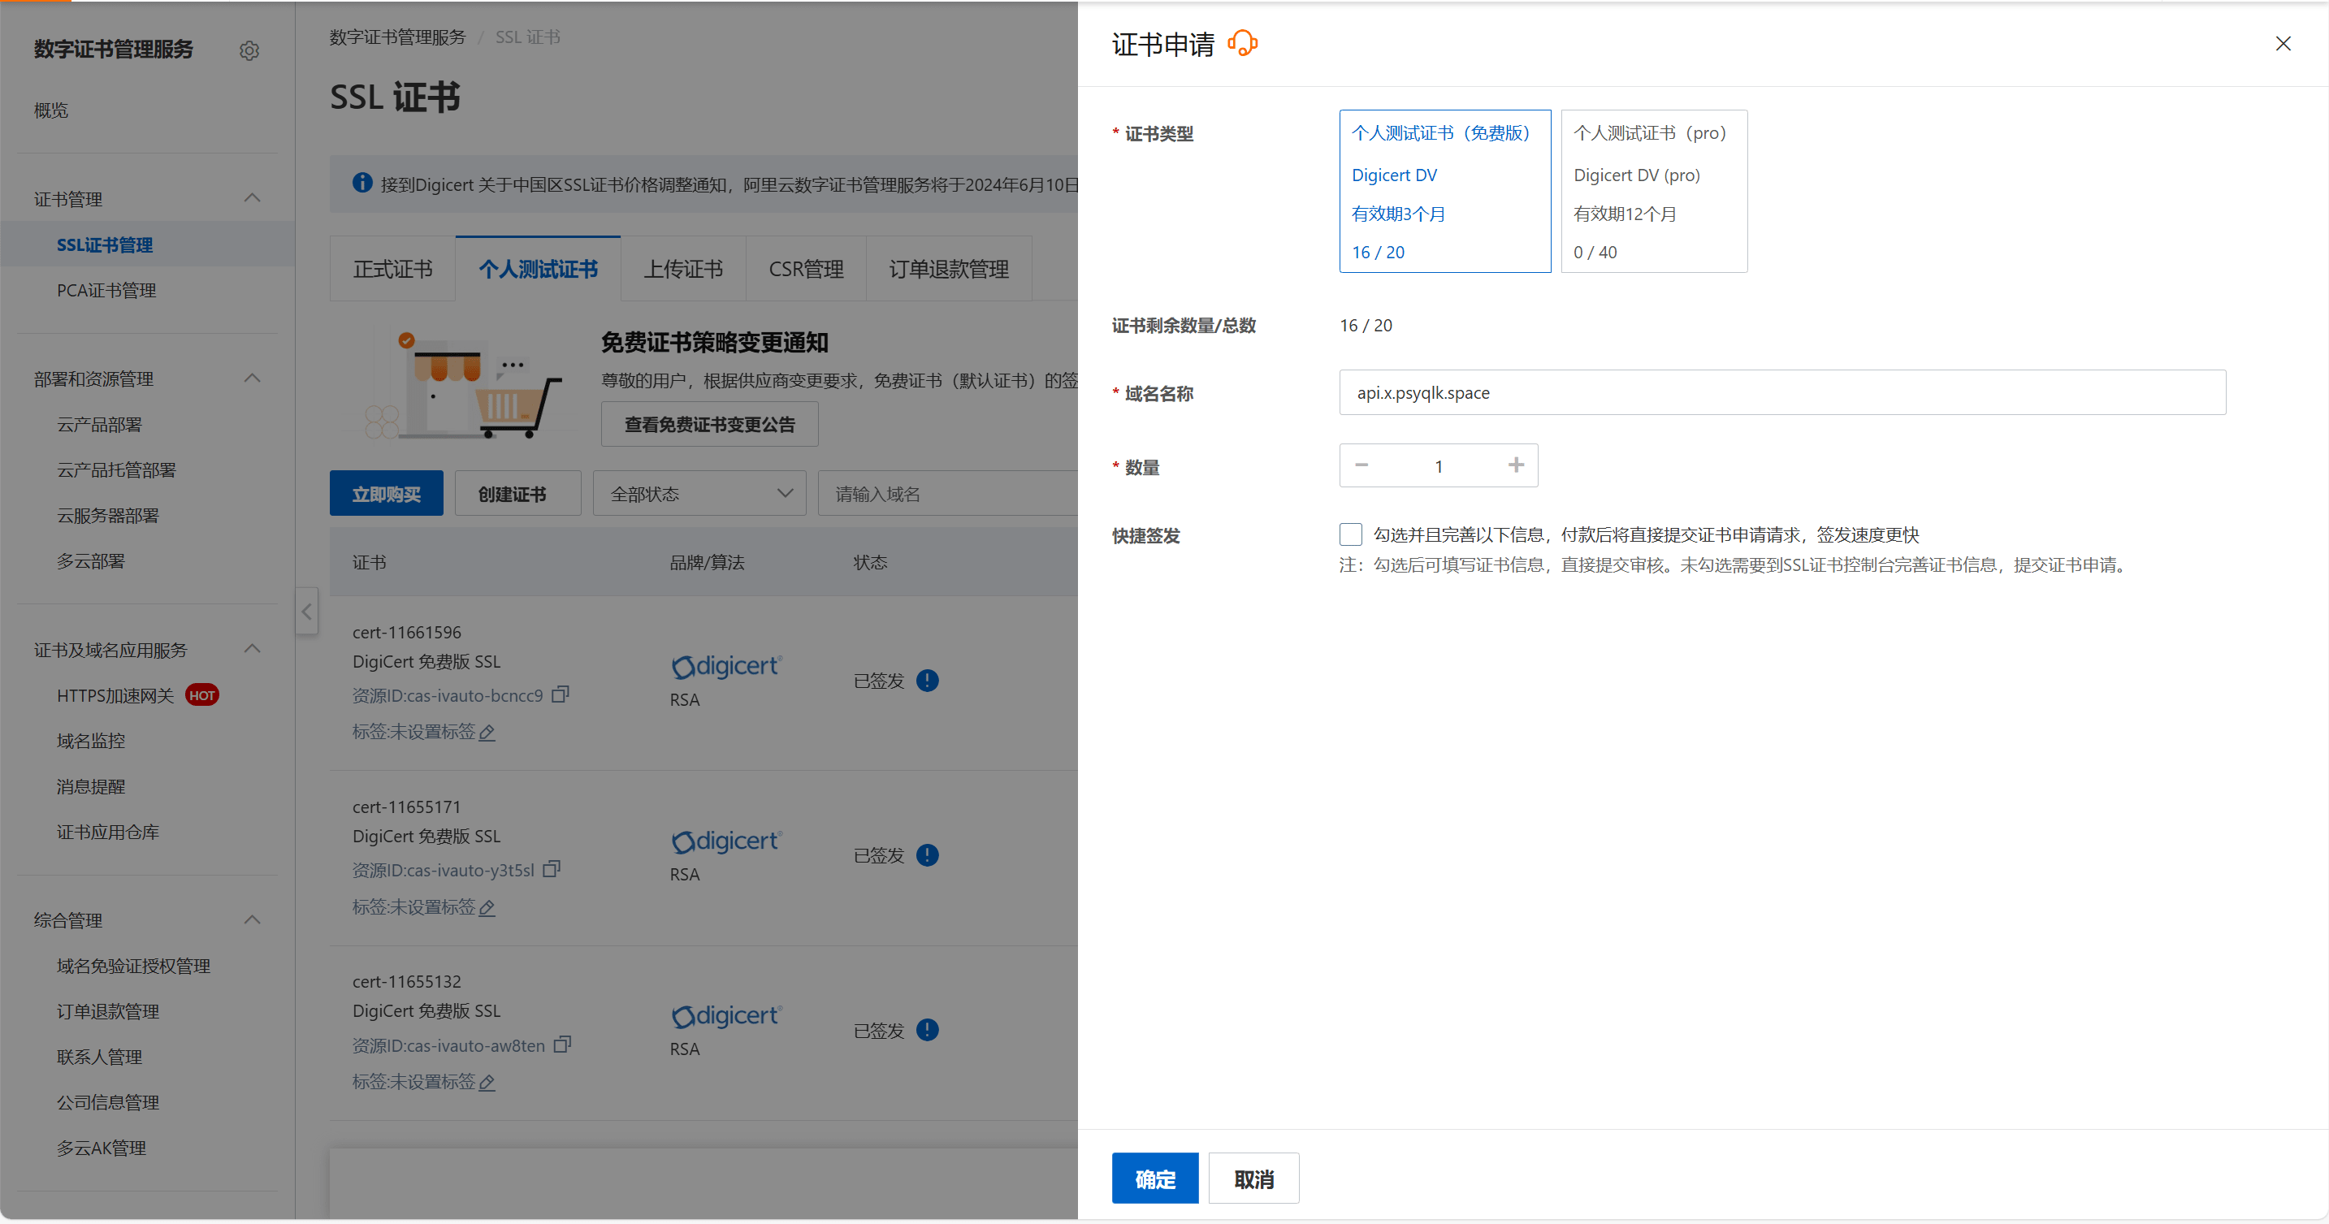2329x1224 pixels.
Task: Click the minus icon to decrease 数量
Action: click(1361, 465)
